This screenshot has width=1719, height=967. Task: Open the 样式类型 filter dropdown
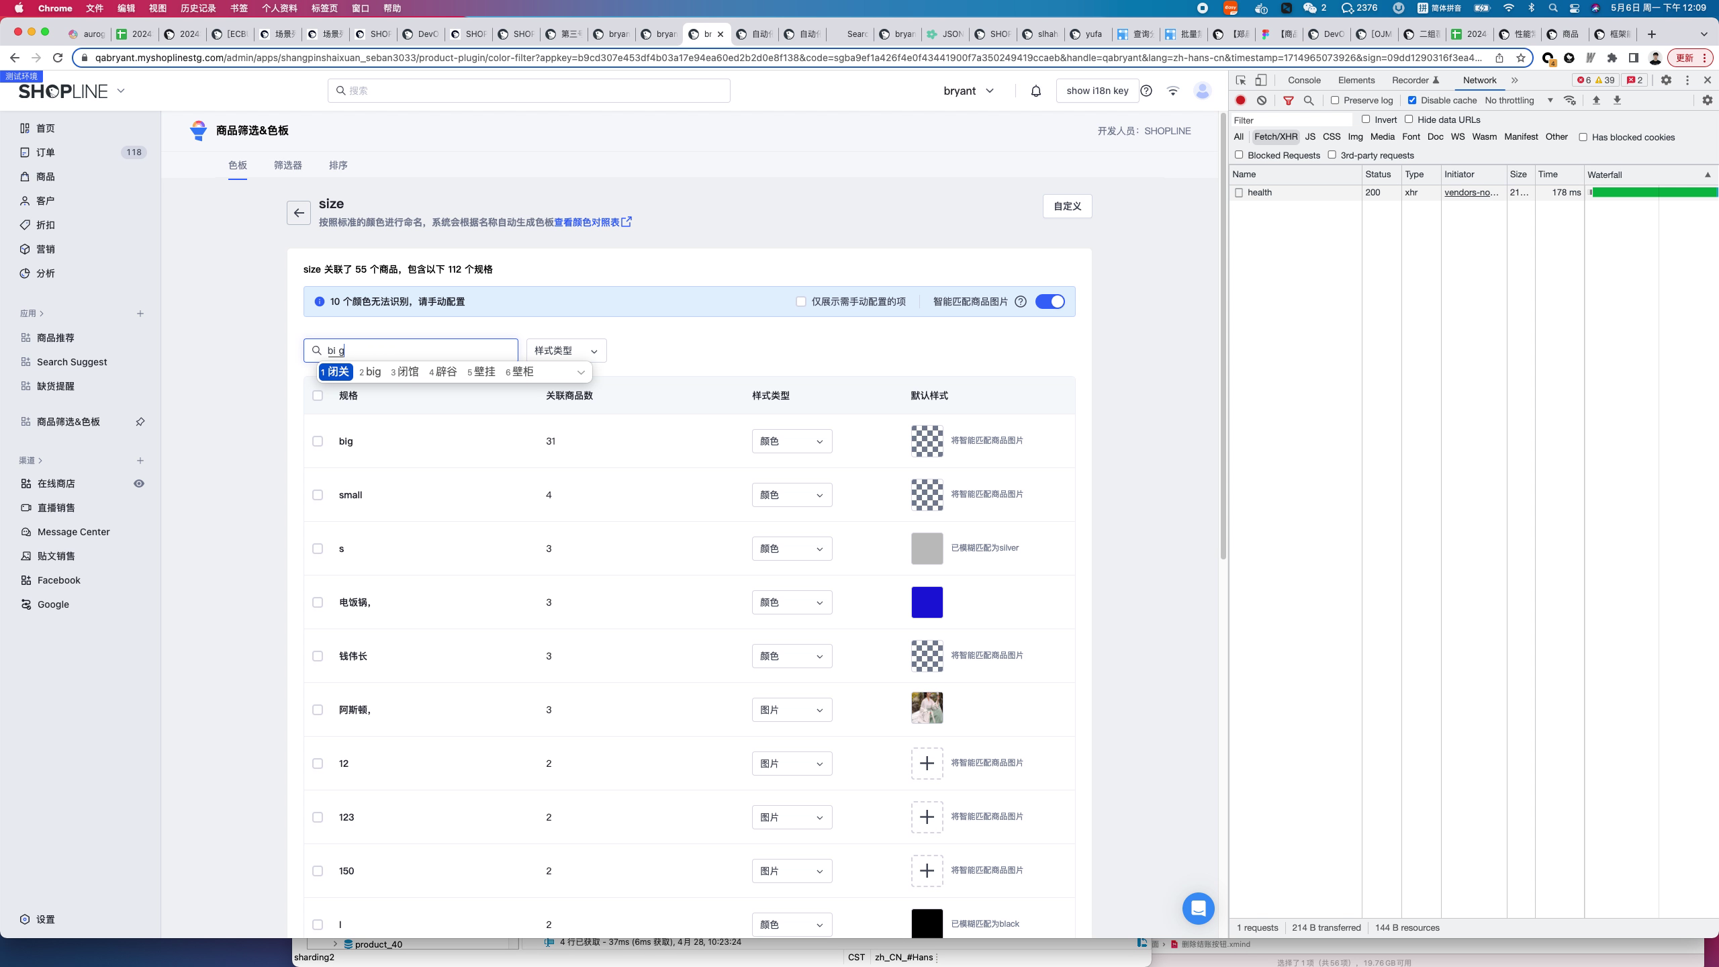click(x=566, y=351)
